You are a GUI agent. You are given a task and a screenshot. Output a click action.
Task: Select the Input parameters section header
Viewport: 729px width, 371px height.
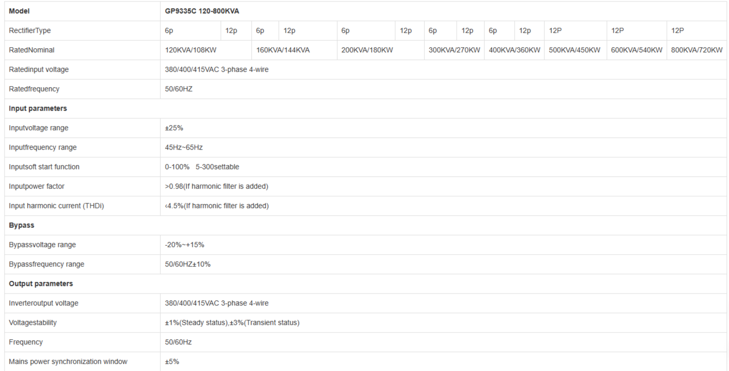(x=38, y=109)
